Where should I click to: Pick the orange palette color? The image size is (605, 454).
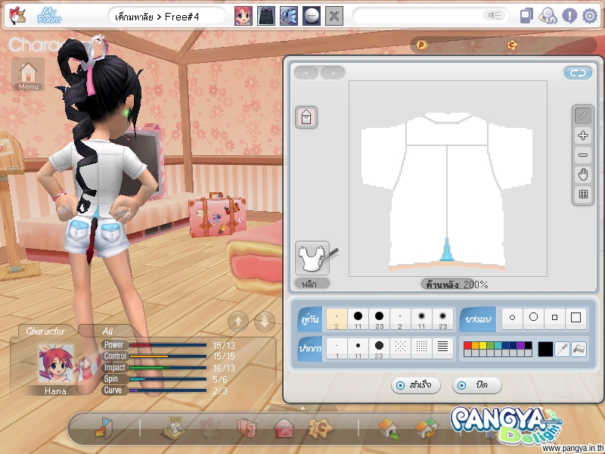coord(475,345)
